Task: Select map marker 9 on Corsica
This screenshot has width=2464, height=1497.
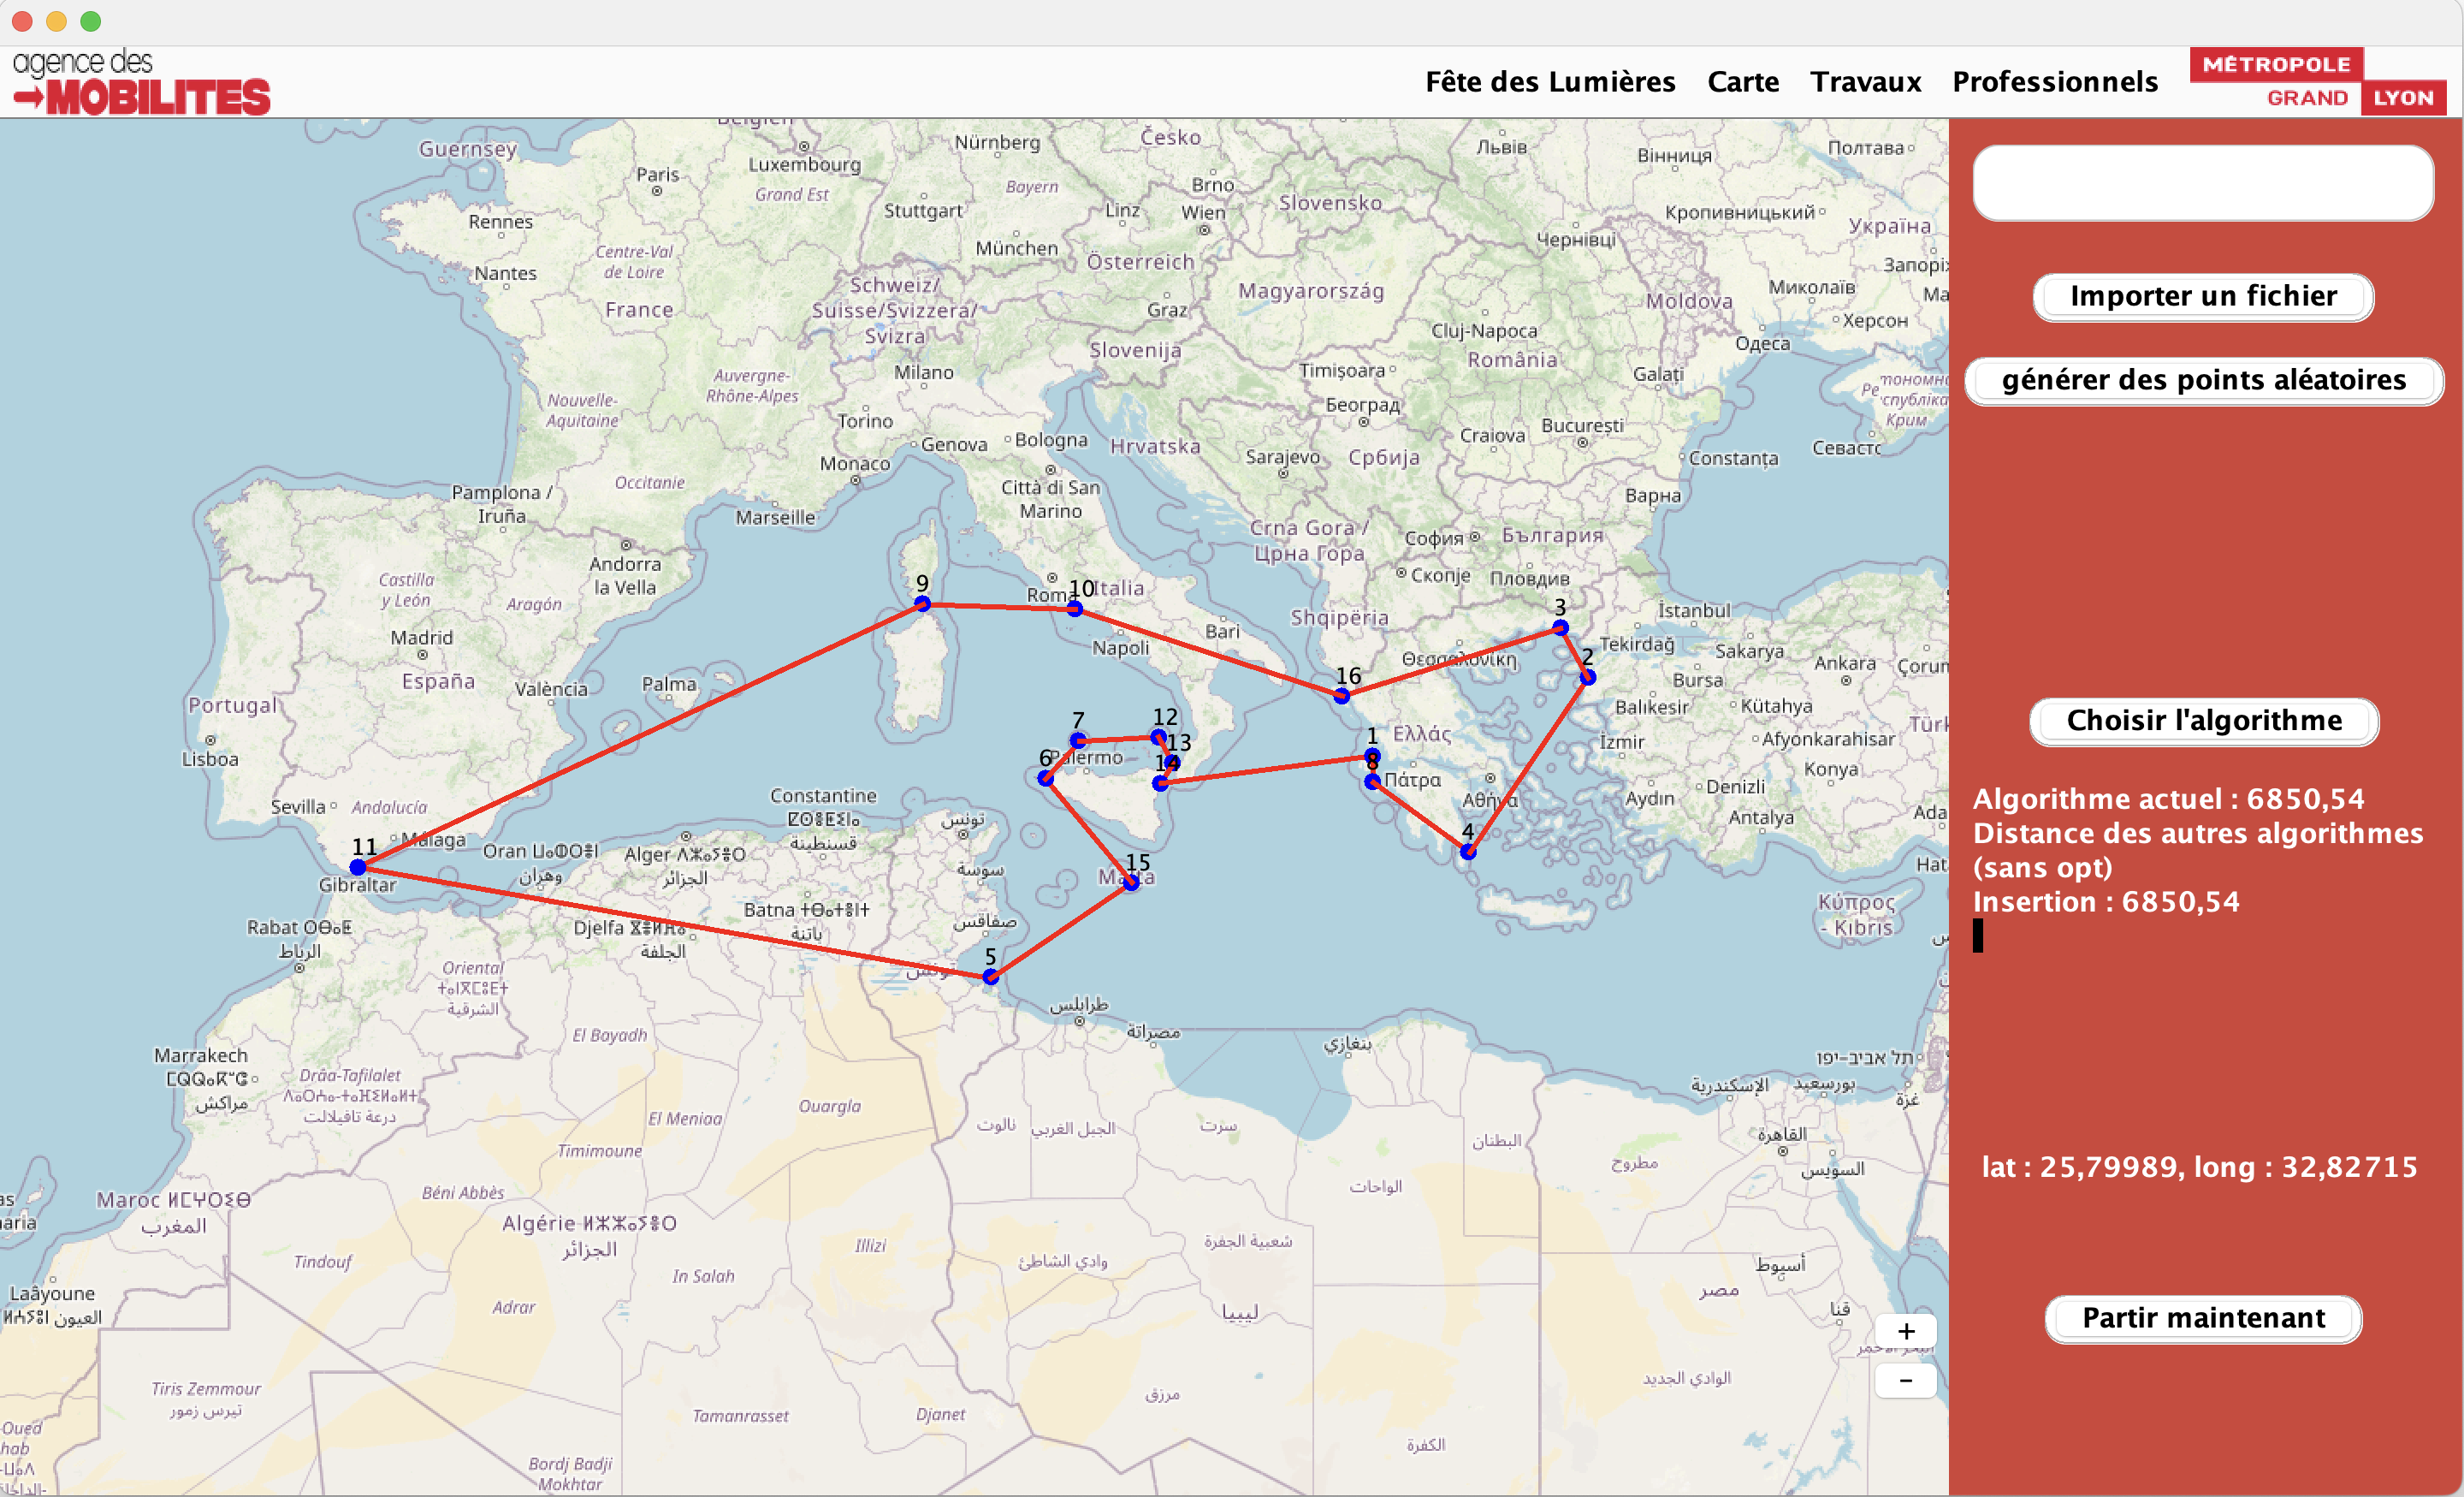Action: coord(923,603)
